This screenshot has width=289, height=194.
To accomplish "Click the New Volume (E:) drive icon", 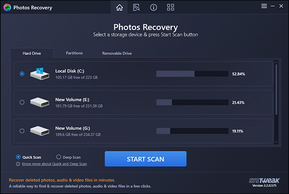I will (40, 102).
